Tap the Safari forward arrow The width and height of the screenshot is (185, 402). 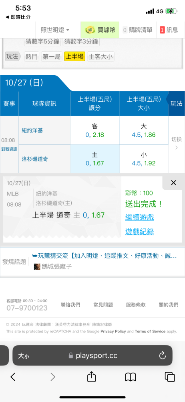click(52, 377)
